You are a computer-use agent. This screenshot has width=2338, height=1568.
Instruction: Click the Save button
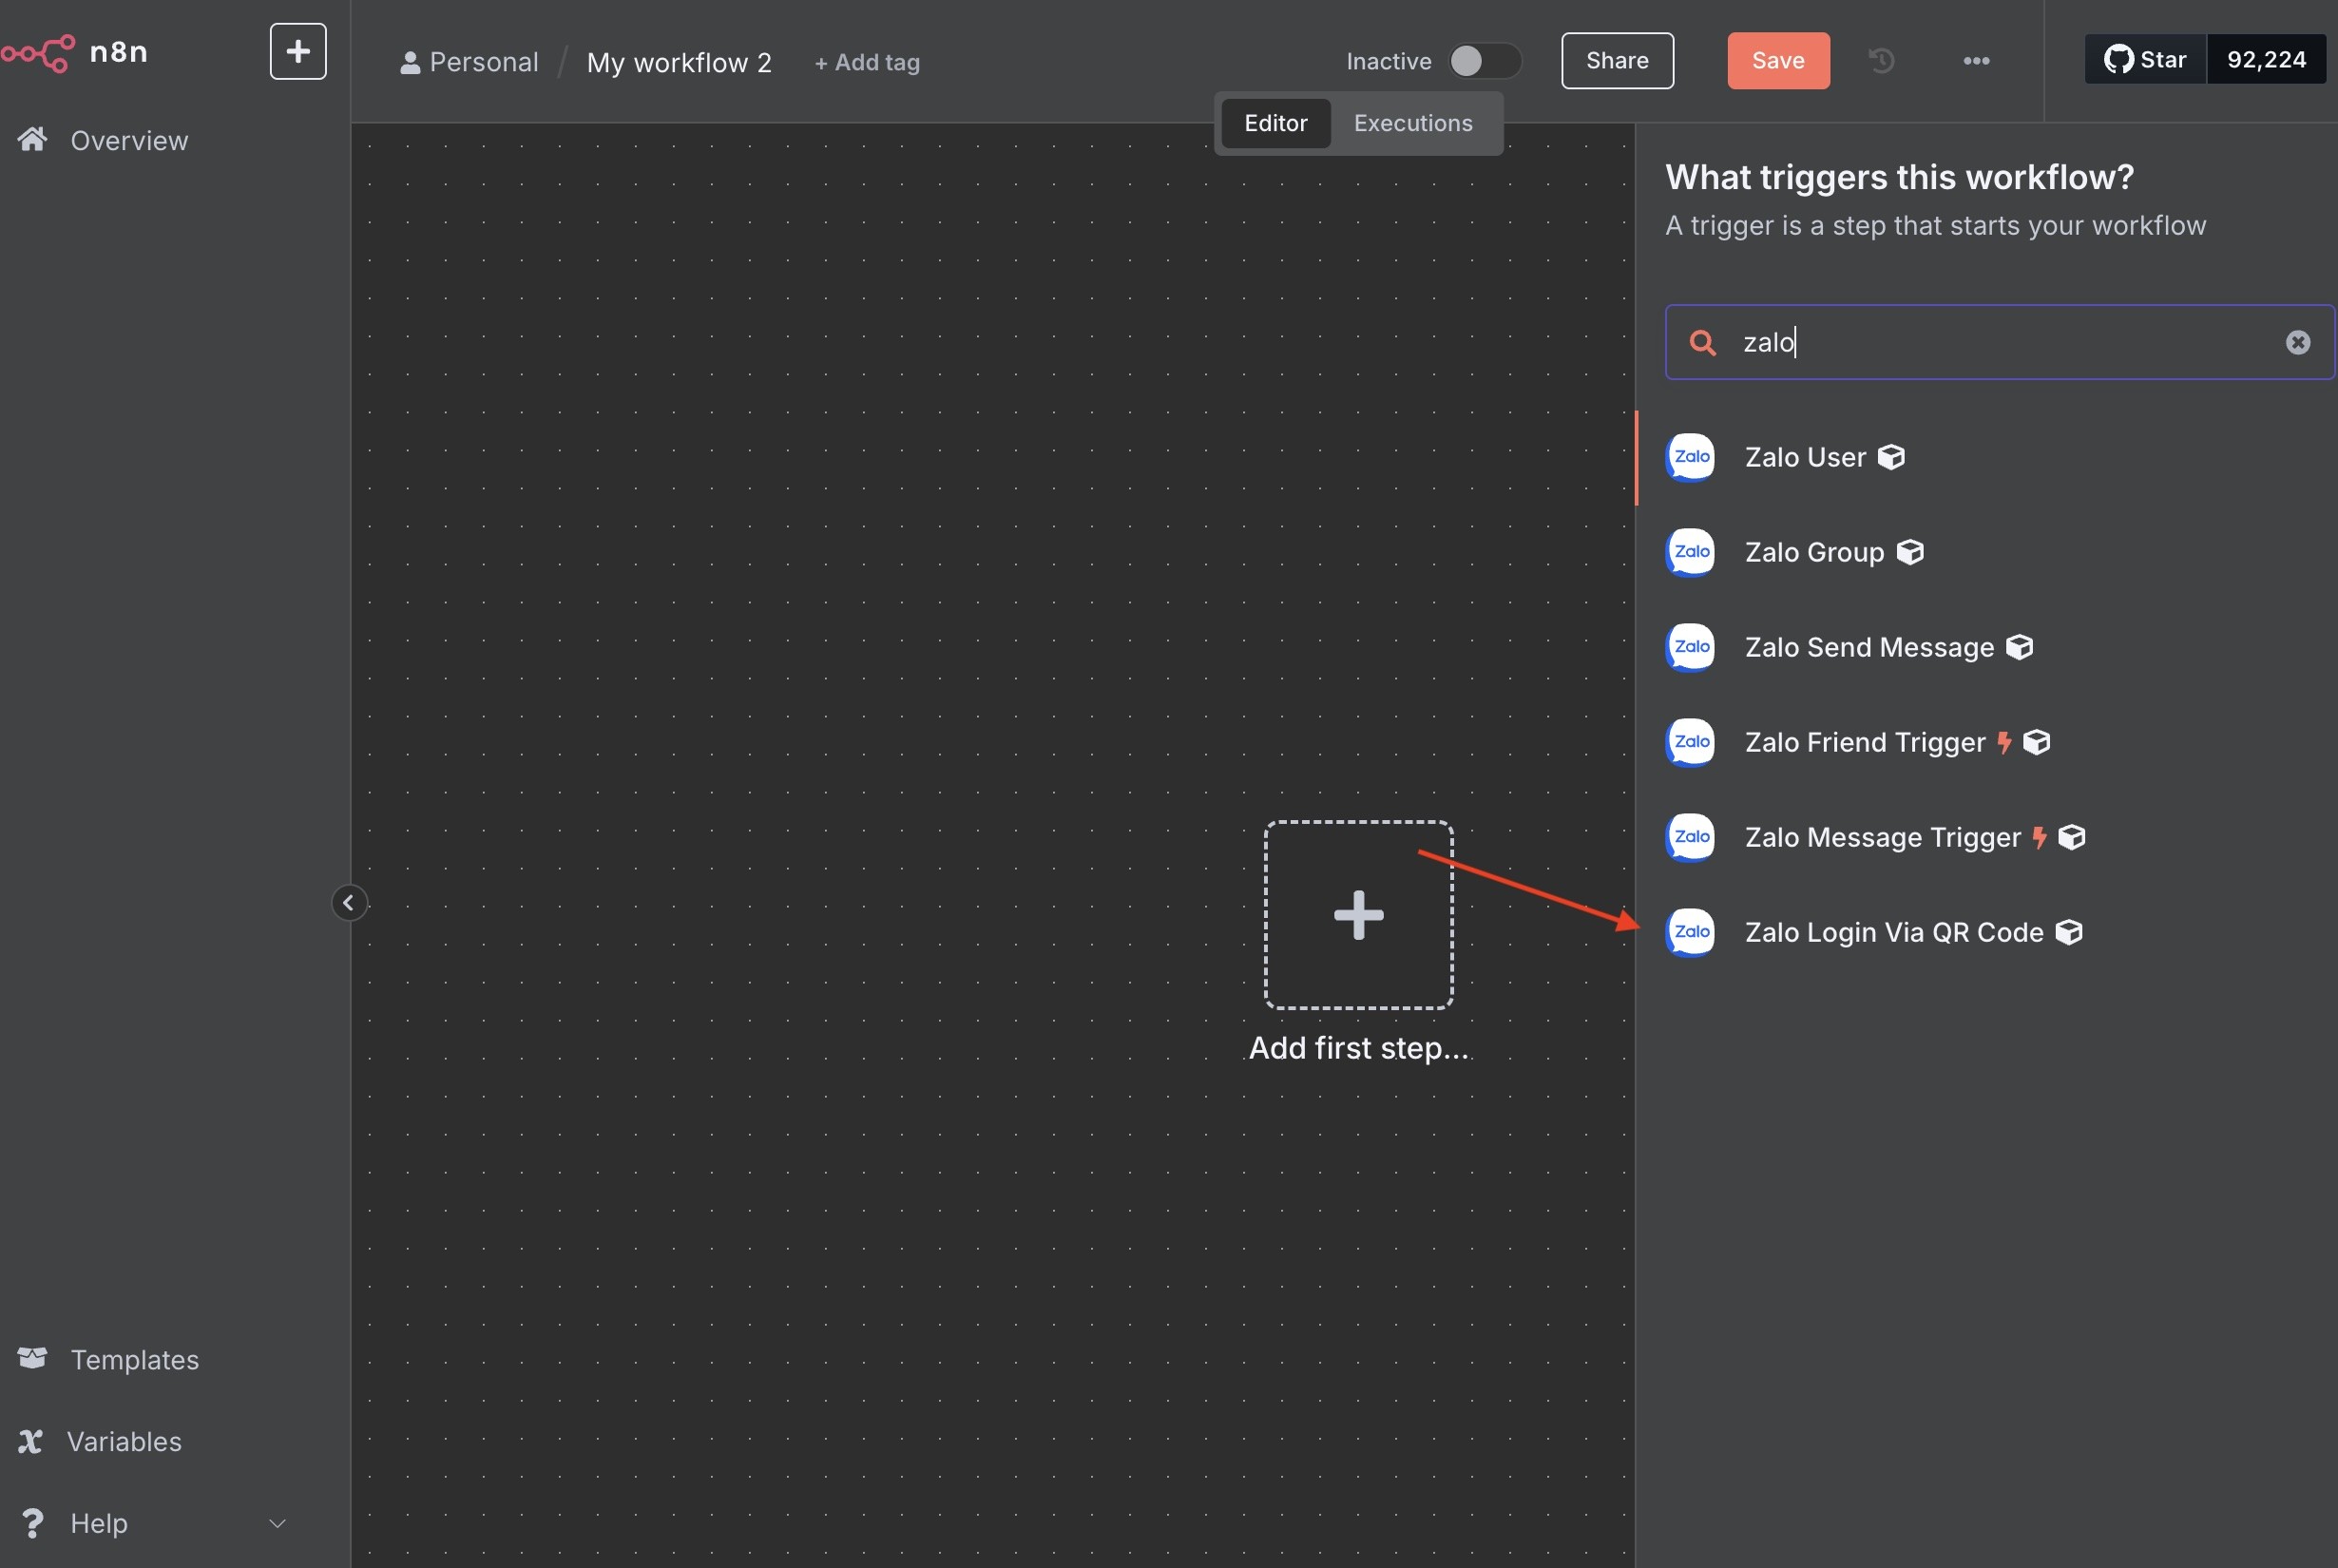[1778, 61]
